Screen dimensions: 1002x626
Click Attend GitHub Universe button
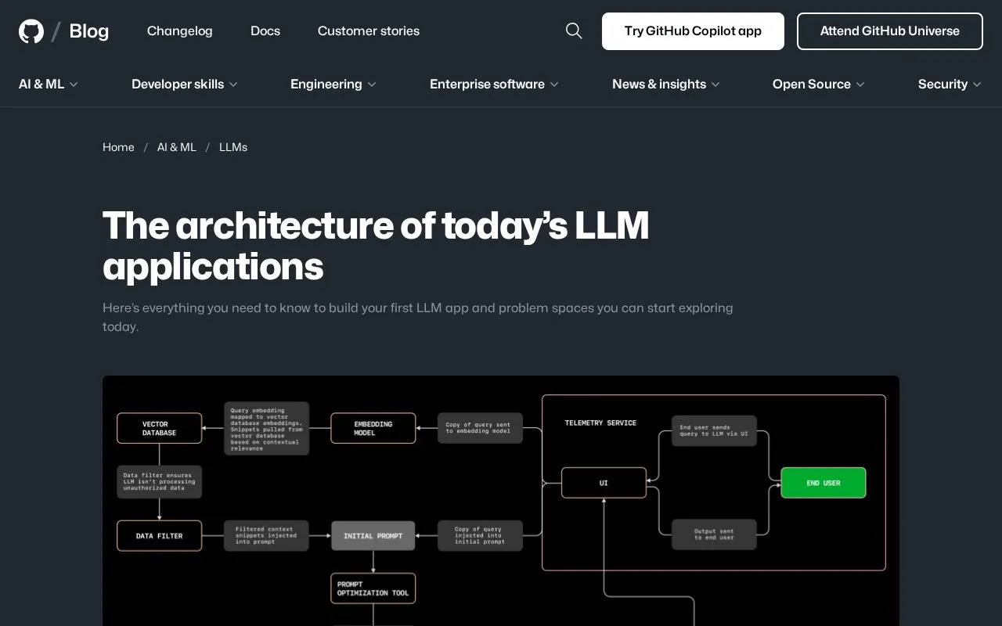(x=890, y=31)
